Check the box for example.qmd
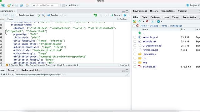The width and height of the screenshot is (200, 112). 135,37
